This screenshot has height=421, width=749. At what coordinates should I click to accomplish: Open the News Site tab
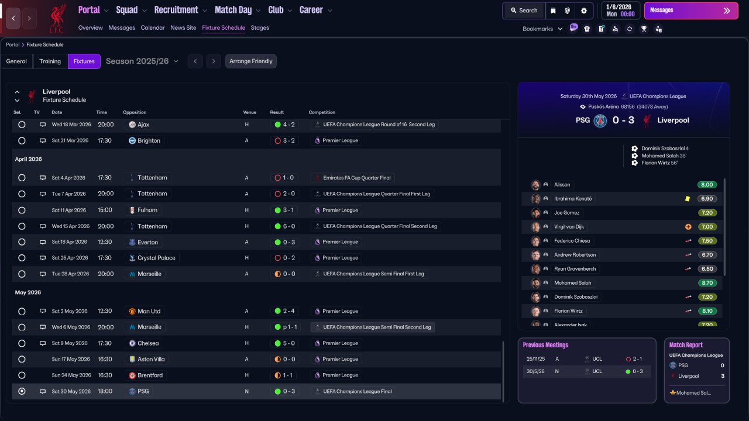point(183,27)
